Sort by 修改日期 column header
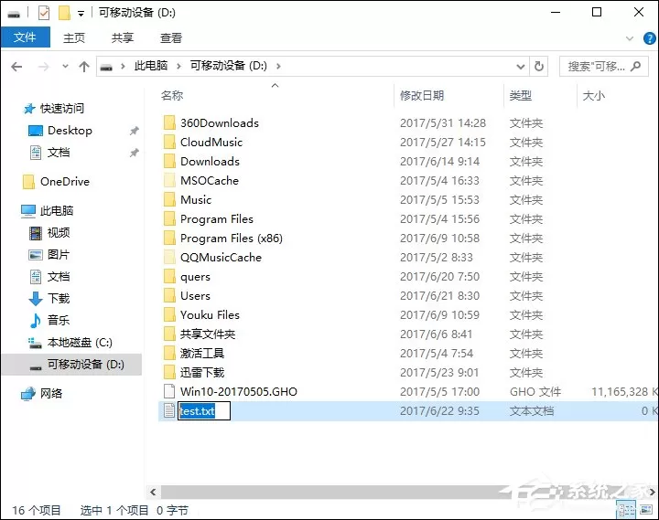Viewport: 659px width, 520px height. coord(422,96)
